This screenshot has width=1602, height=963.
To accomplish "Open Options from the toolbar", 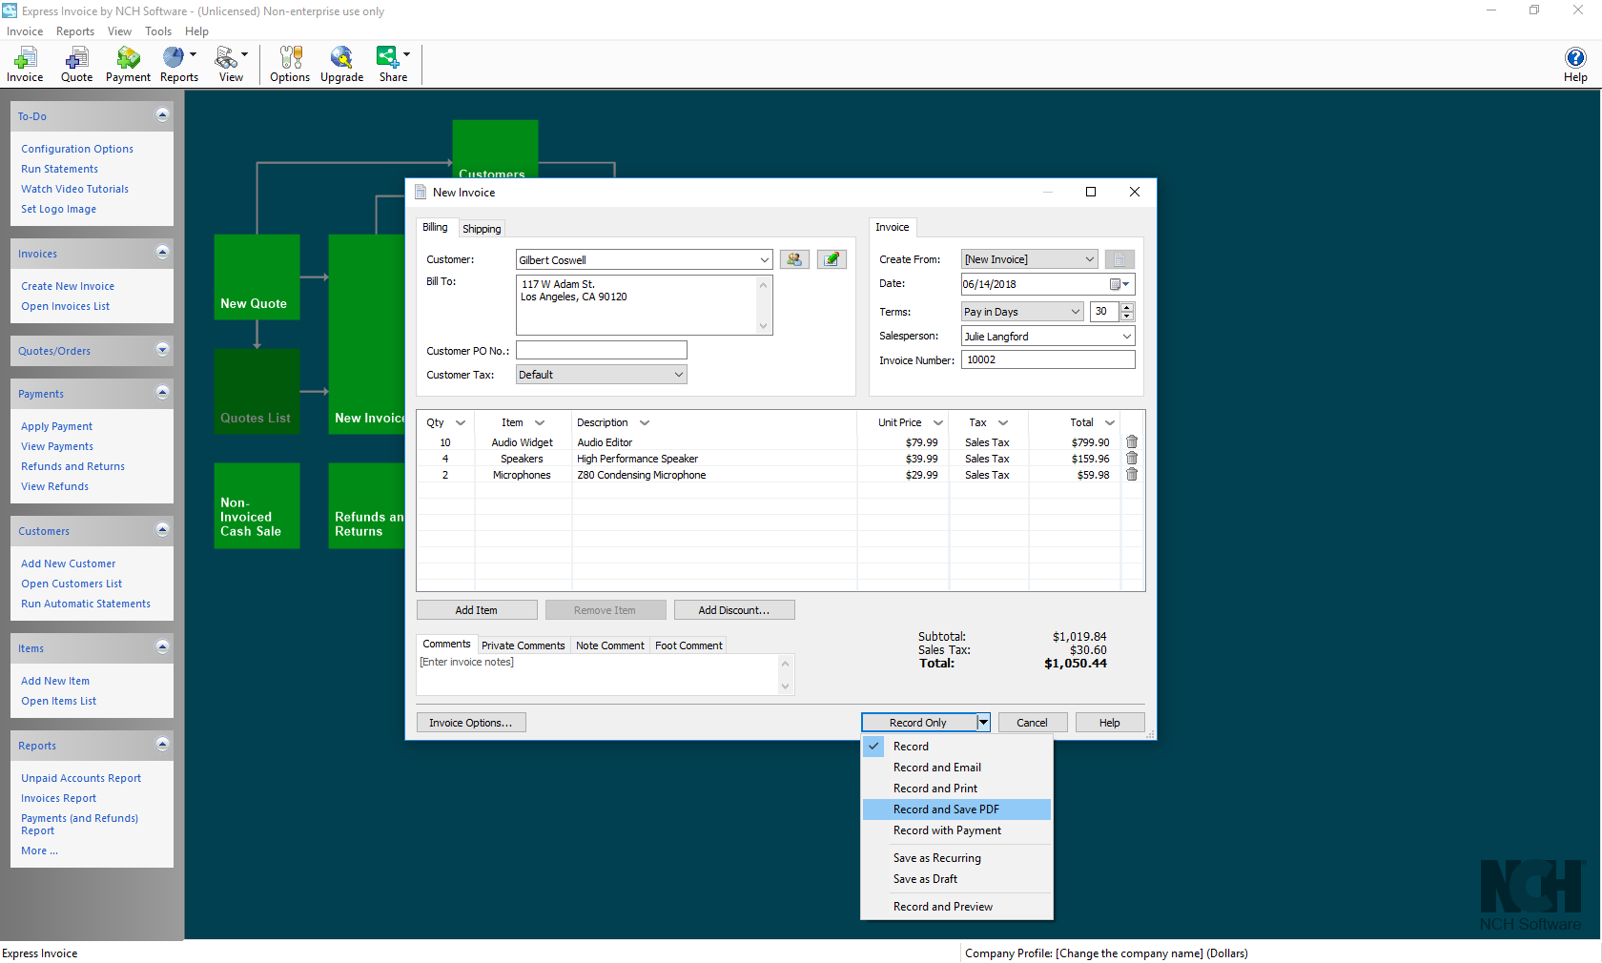I will (x=290, y=65).
